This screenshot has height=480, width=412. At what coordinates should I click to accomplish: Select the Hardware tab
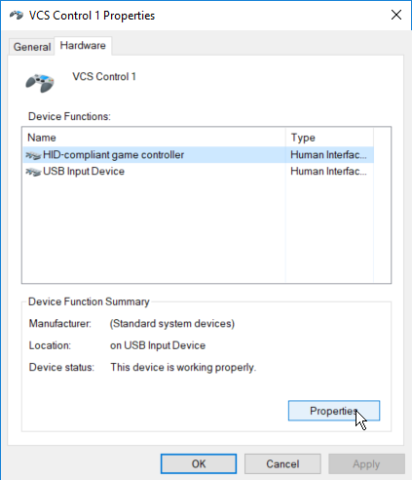click(83, 46)
